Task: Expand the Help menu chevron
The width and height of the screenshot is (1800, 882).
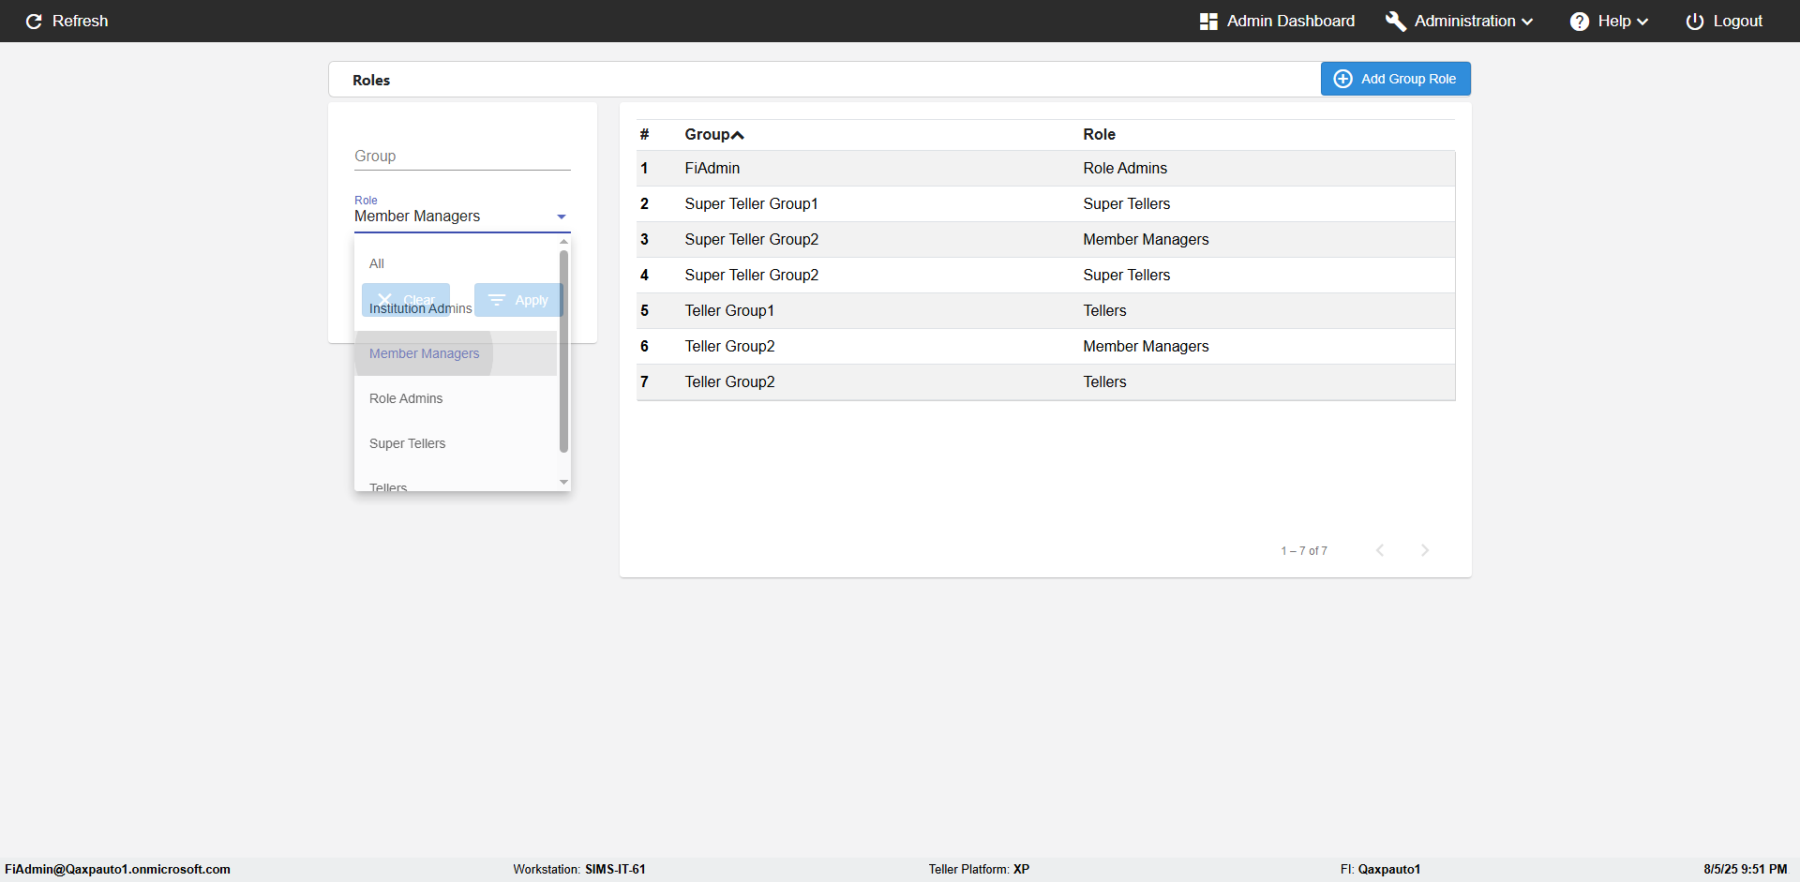Action: 1642,22
